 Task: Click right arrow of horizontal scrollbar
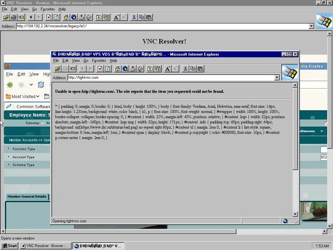(x=324, y=231)
